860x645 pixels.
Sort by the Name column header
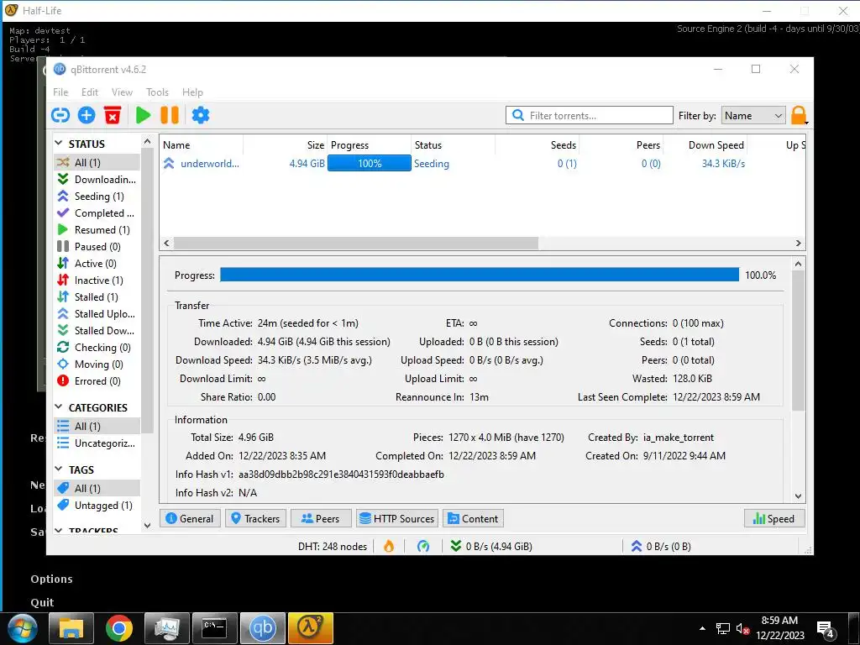tap(202, 145)
